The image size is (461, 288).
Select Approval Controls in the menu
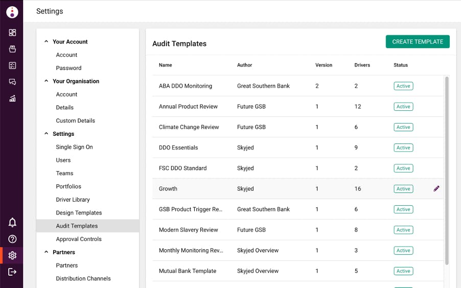(79, 239)
